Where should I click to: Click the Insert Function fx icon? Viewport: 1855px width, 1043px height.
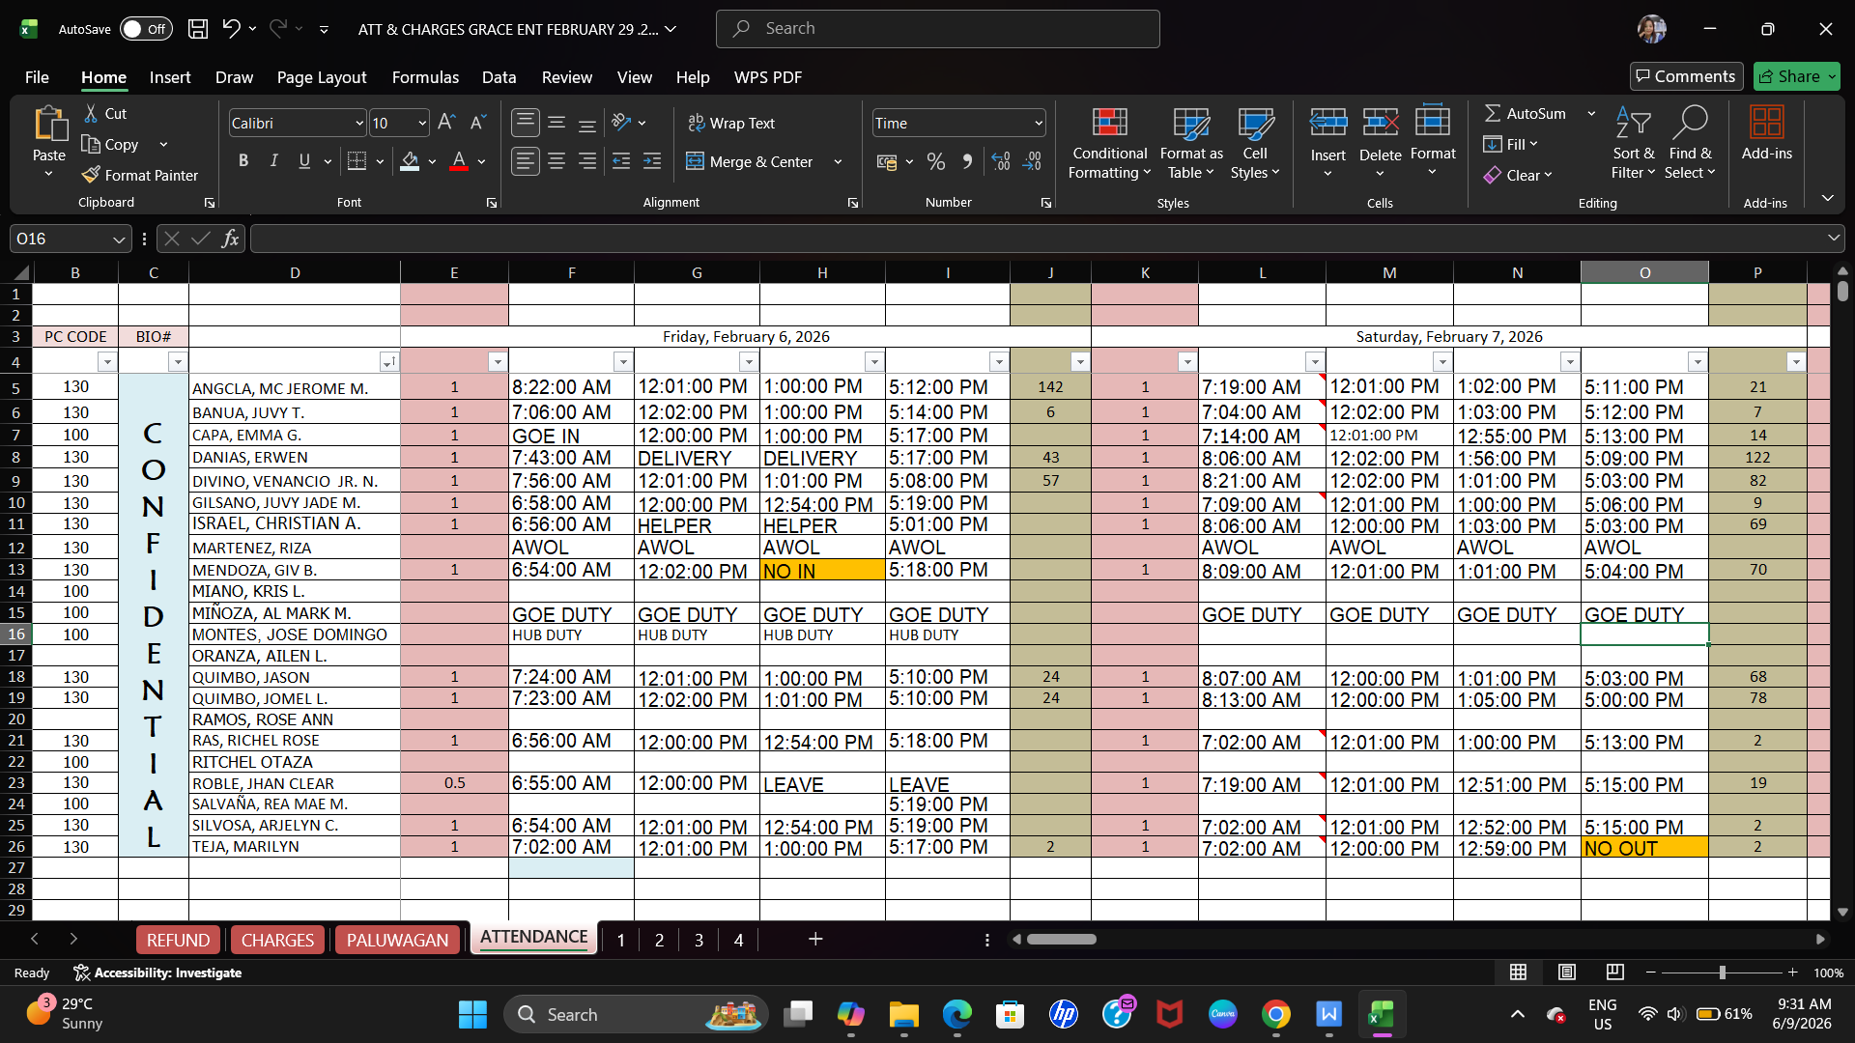(230, 239)
